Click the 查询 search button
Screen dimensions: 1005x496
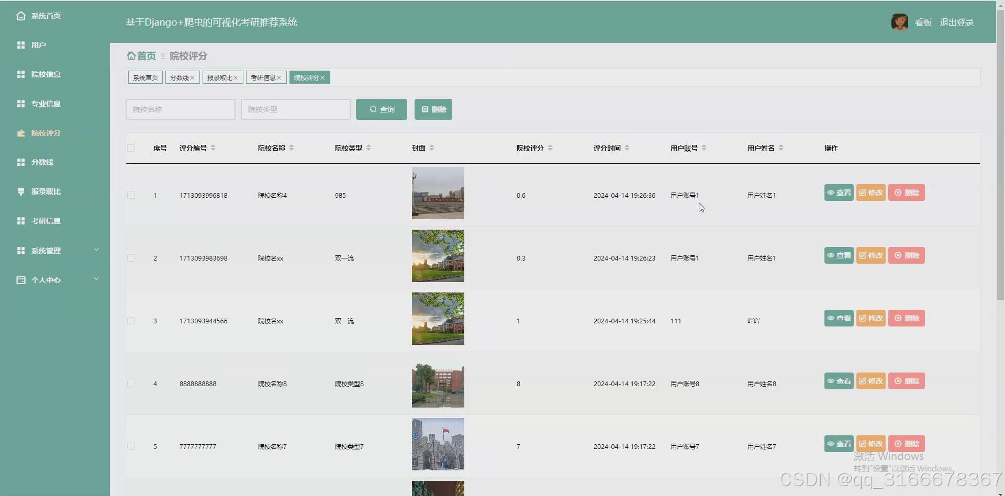(x=382, y=109)
